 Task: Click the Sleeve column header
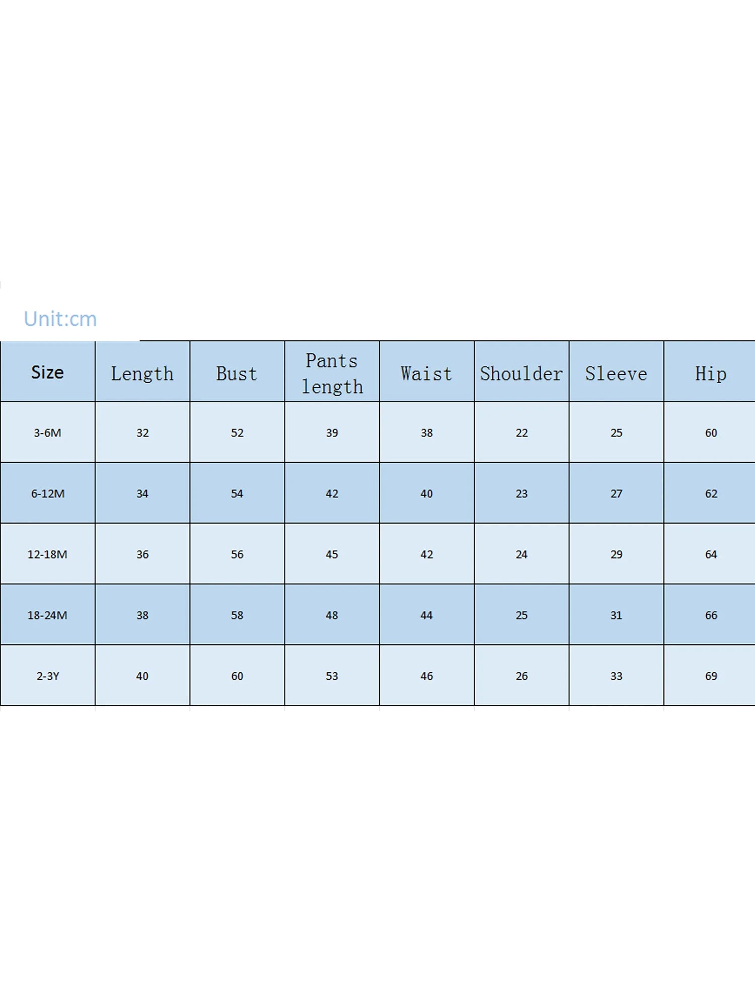pyautogui.click(x=616, y=373)
